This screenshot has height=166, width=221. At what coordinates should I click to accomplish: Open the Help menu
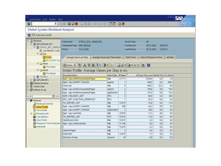(60, 19)
